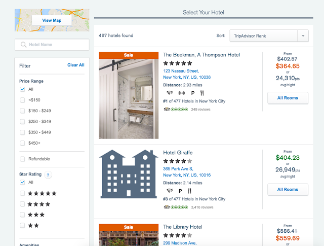This screenshot has width=324, height=246.
Task: Click the Distance: 2.14 miles text
Action: (x=183, y=183)
